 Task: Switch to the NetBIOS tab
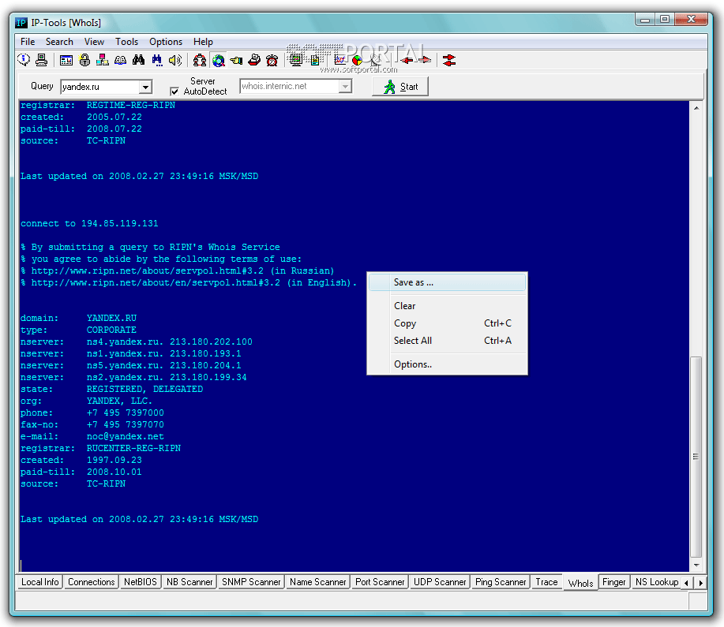pos(141,582)
